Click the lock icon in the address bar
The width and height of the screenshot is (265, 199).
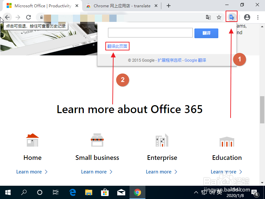[x=41, y=17]
